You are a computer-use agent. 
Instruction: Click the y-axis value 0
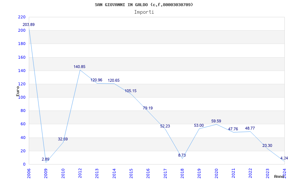[24, 165]
